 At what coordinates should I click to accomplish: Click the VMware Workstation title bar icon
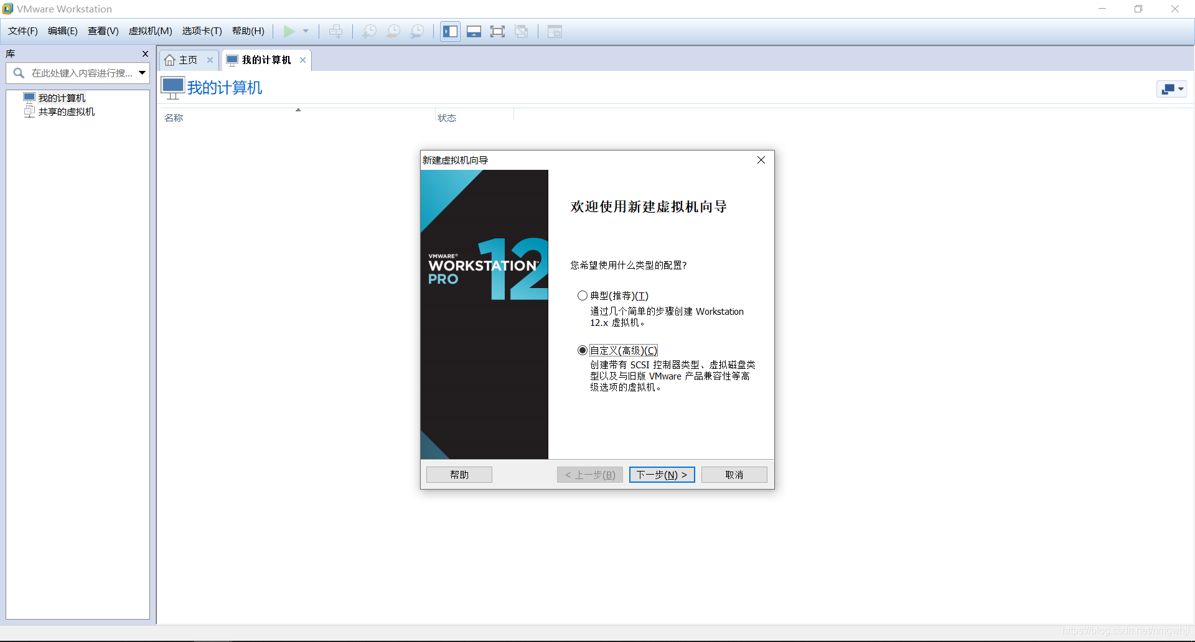pyautogui.click(x=7, y=9)
